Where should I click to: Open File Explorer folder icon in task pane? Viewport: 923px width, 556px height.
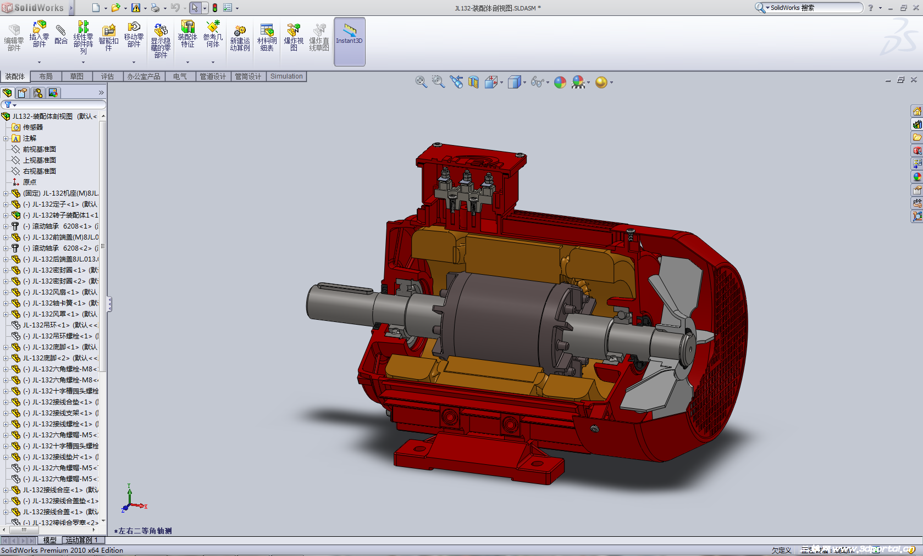[917, 137]
